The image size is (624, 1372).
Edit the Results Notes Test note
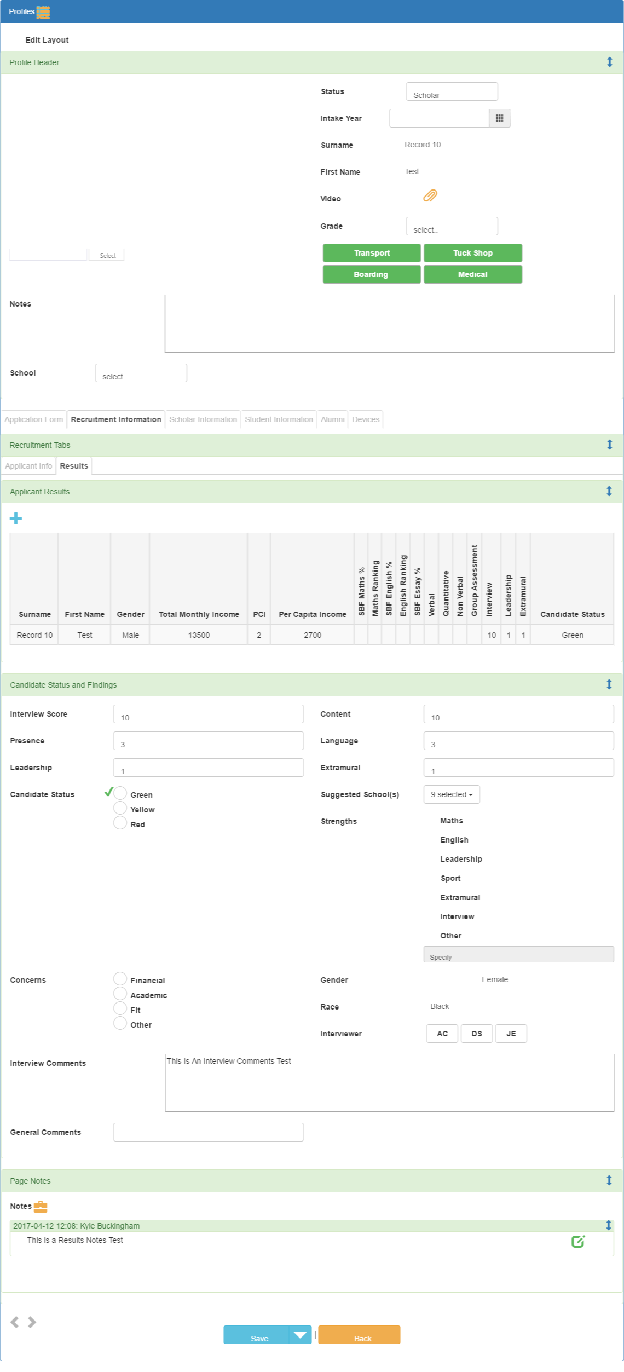point(578,1242)
